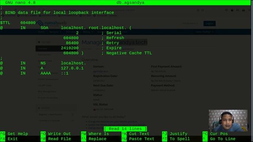Click 'Payment Method:' label in background page
The height and width of the screenshot is (142, 253).
click(162, 85)
